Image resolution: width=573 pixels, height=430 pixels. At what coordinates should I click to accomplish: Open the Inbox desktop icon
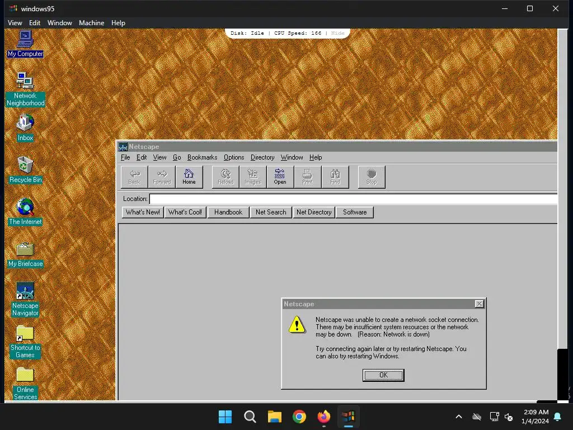click(25, 127)
